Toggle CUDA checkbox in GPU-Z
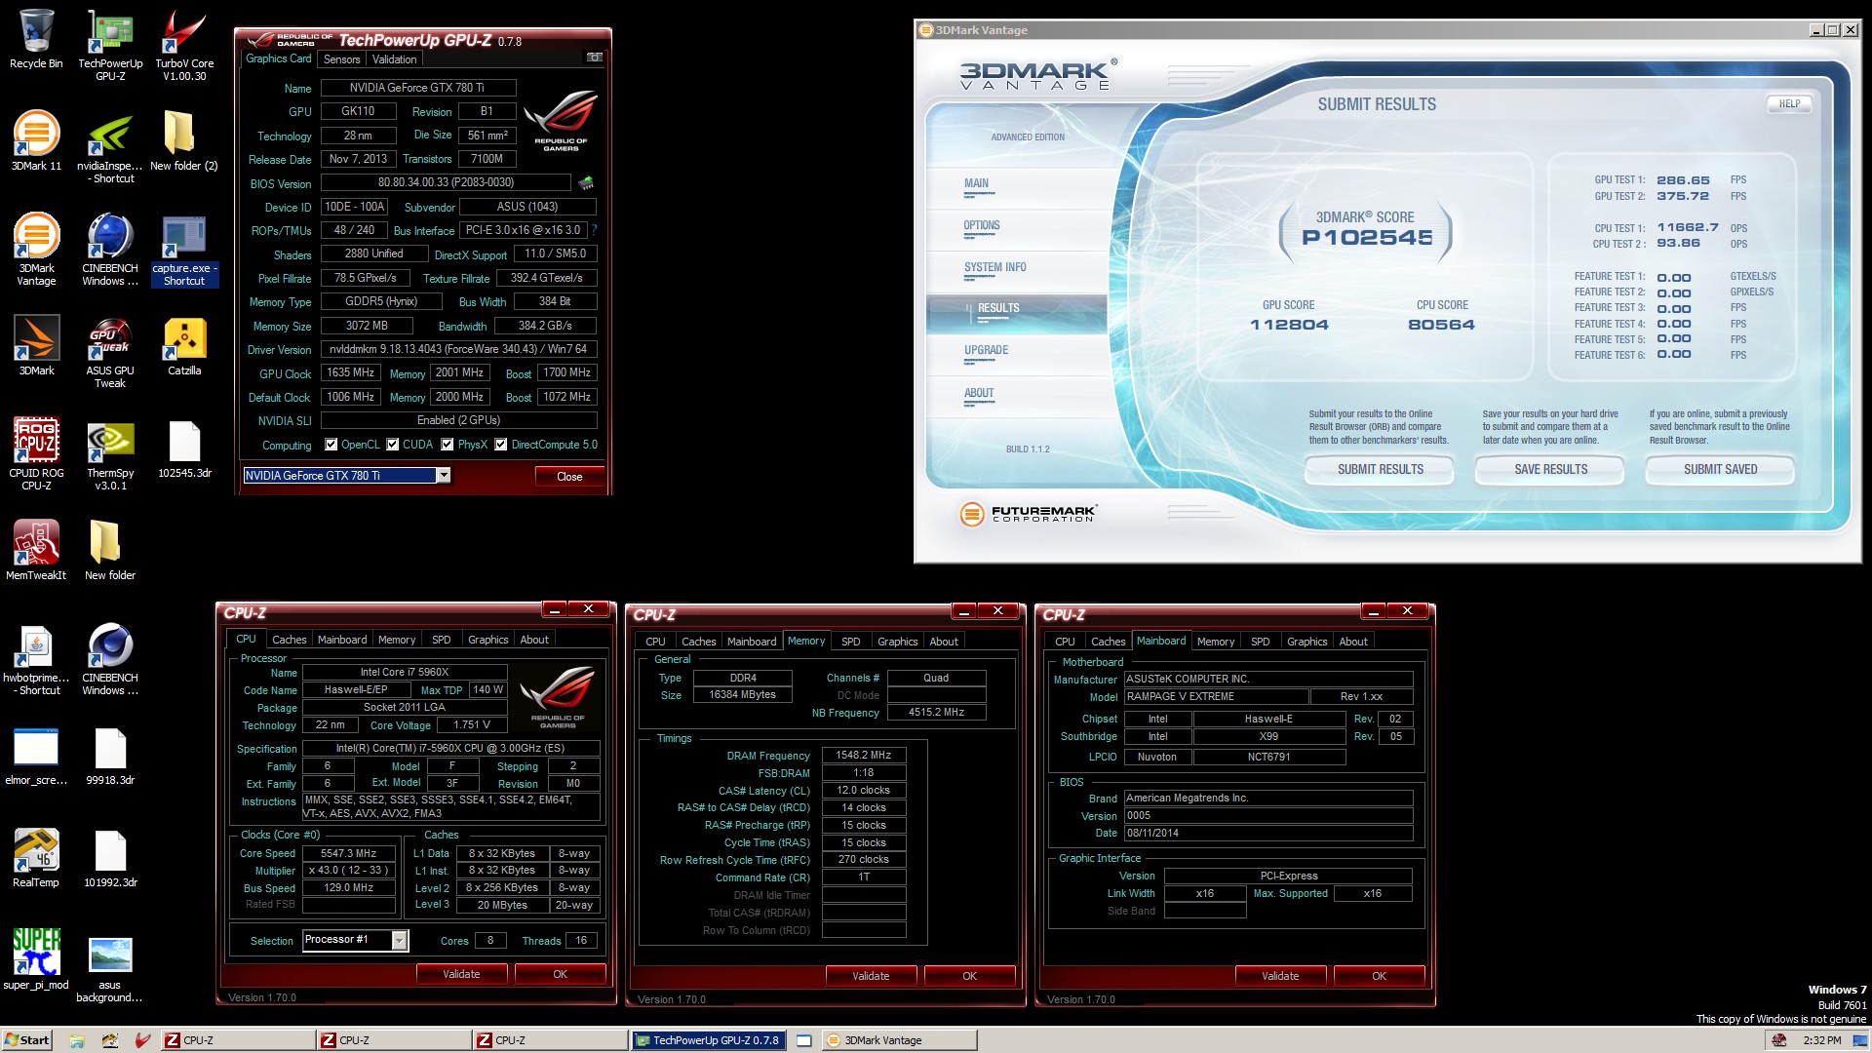The width and height of the screenshot is (1872, 1053). [393, 445]
